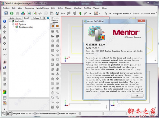The height and width of the screenshot is (119, 159).
Task: Click the Copy pages toolbar icon
Action: tap(46, 13)
